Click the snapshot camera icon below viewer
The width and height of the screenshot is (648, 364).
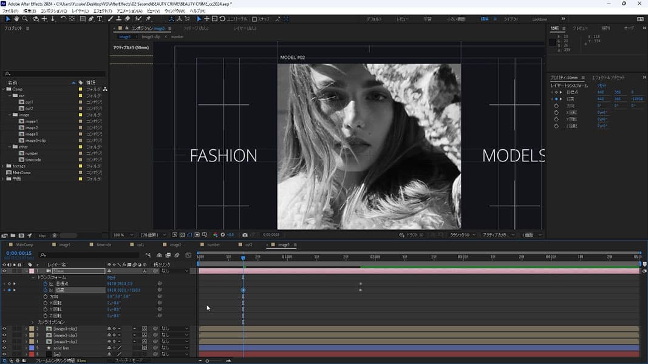(245, 235)
